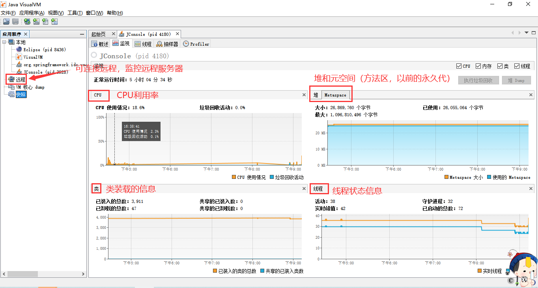Click the orange CPU 使用情况 legend swatch

point(234,177)
